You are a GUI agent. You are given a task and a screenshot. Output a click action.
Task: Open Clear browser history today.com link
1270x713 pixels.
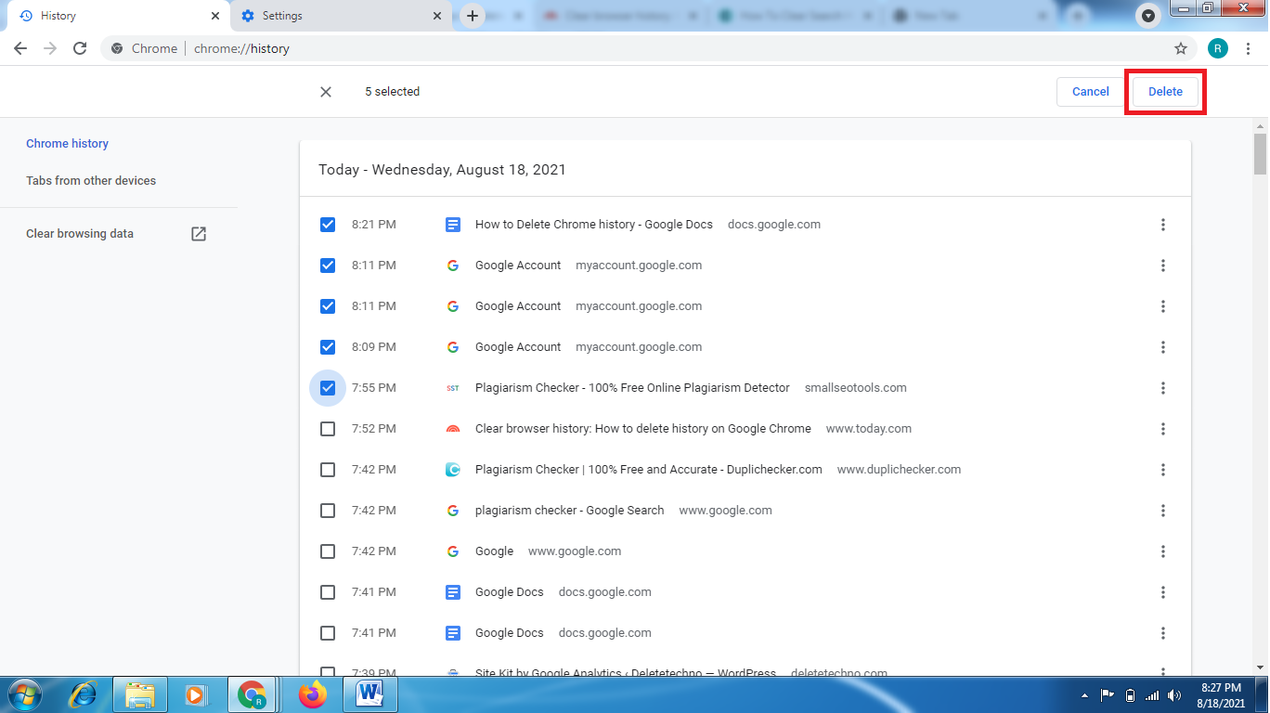point(643,429)
